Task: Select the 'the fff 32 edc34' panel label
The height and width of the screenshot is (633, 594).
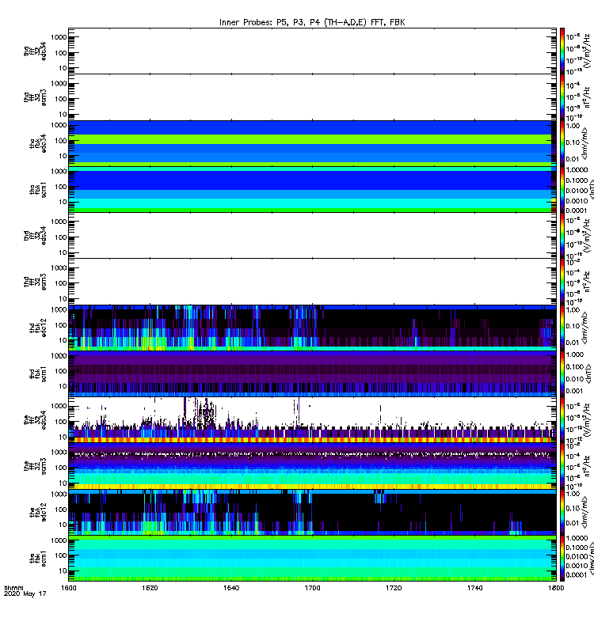Action: pos(35,420)
